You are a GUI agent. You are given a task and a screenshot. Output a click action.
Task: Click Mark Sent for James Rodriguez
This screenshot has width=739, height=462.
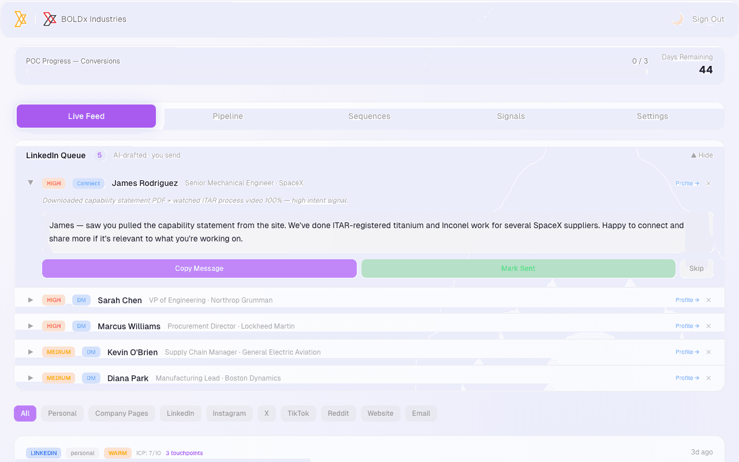coord(518,268)
